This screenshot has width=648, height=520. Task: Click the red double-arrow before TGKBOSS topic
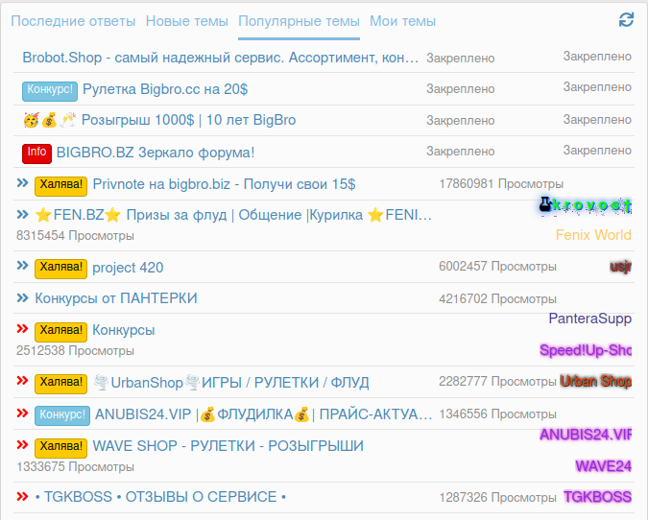pyautogui.click(x=22, y=496)
